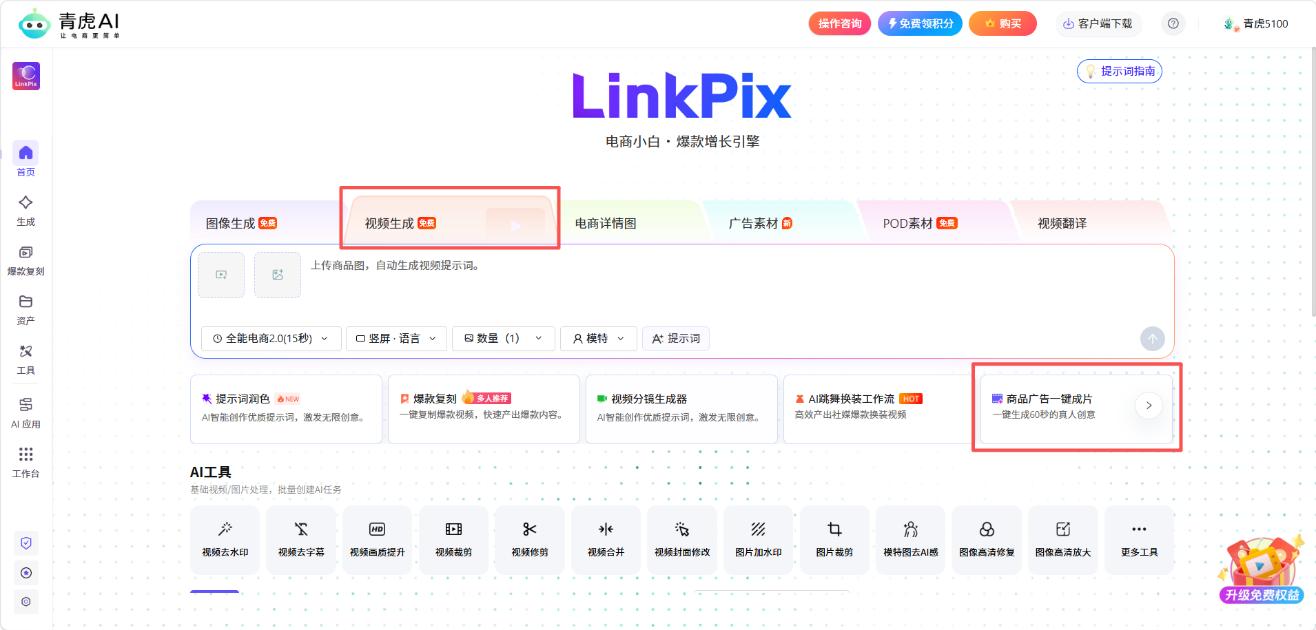Click the image upload placeholder box

278,275
